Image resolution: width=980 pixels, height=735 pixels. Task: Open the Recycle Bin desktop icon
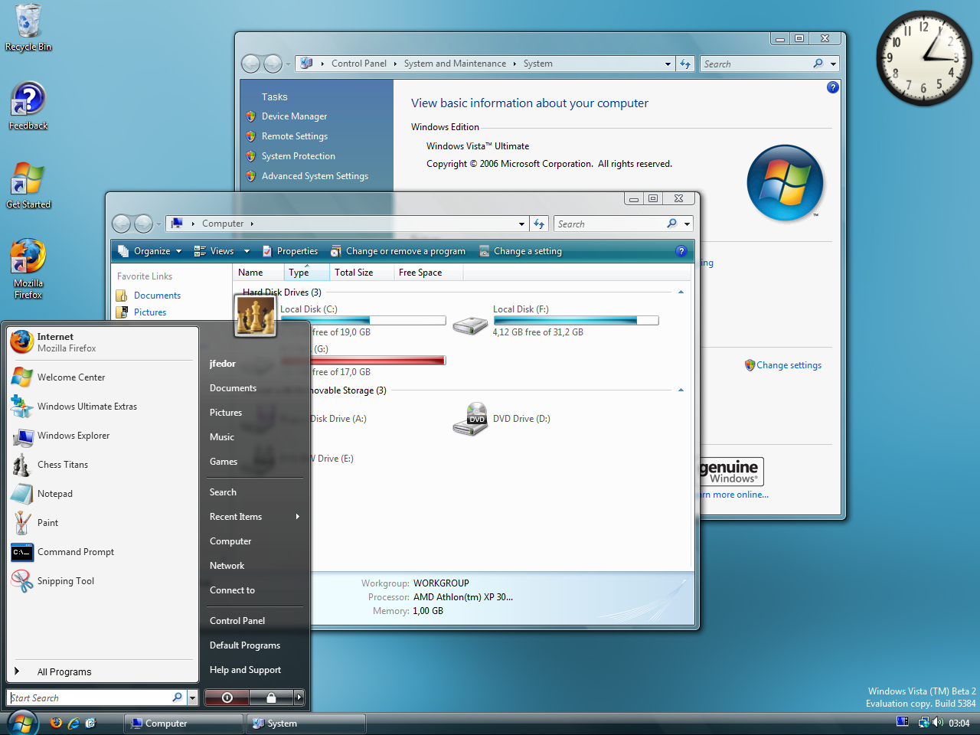(x=28, y=28)
